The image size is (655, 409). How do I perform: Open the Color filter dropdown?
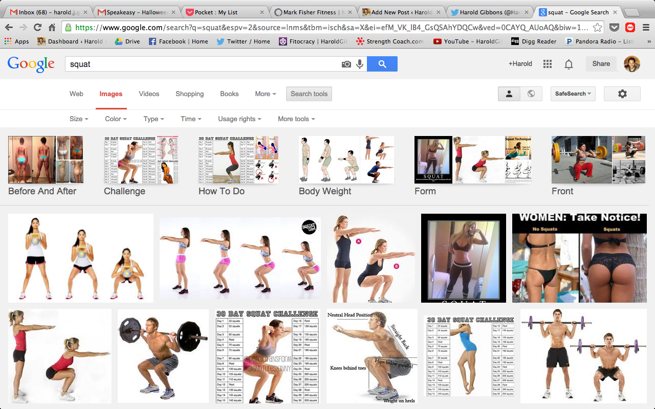(x=116, y=119)
